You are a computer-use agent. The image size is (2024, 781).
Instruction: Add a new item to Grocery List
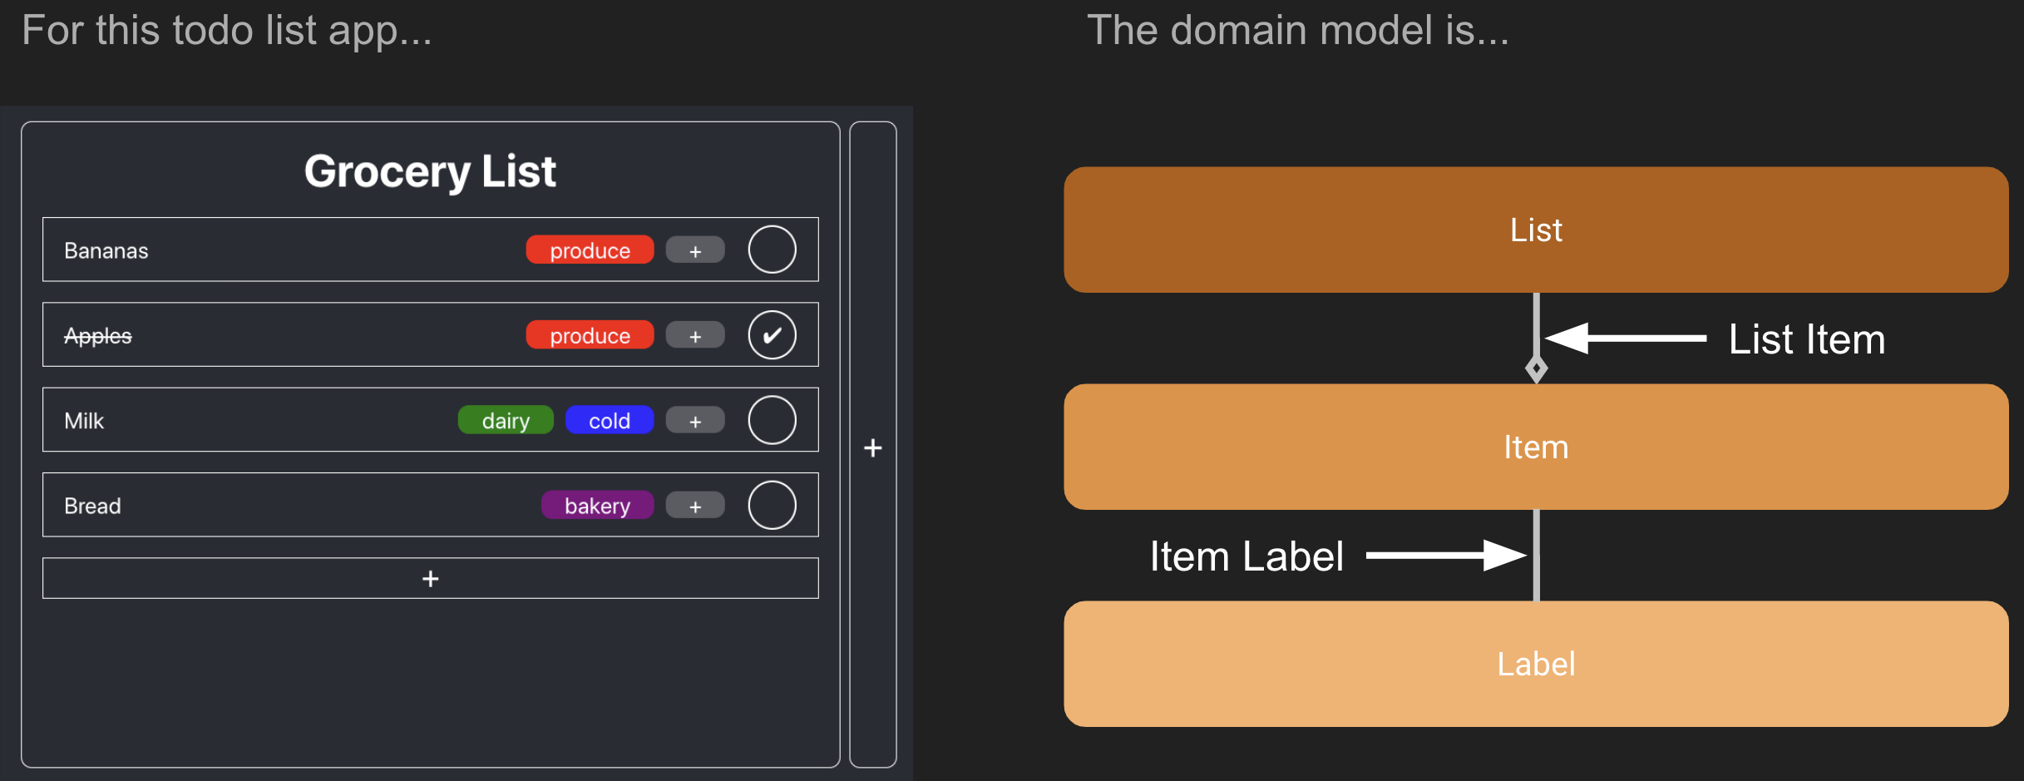pos(431,578)
